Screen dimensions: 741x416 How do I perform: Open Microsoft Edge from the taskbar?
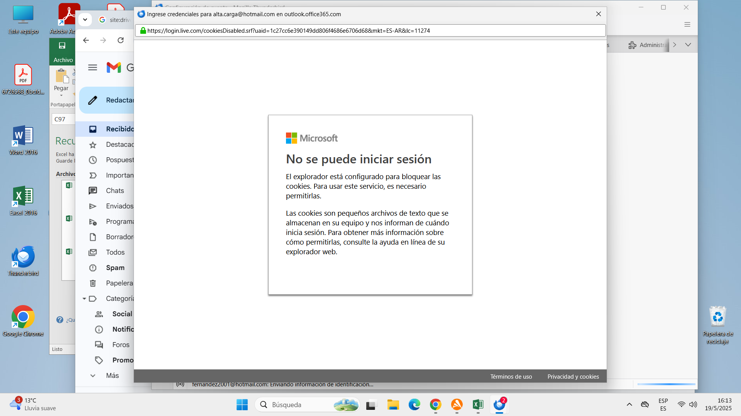click(x=414, y=404)
